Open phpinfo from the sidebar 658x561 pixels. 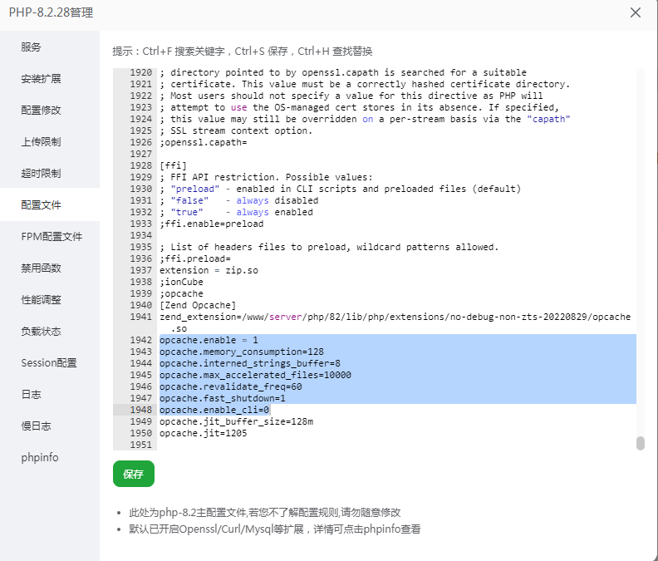tap(40, 458)
